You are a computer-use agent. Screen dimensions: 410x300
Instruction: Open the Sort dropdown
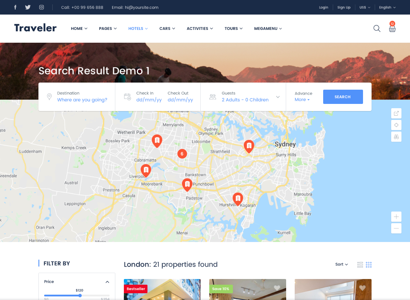coord(341,264)
